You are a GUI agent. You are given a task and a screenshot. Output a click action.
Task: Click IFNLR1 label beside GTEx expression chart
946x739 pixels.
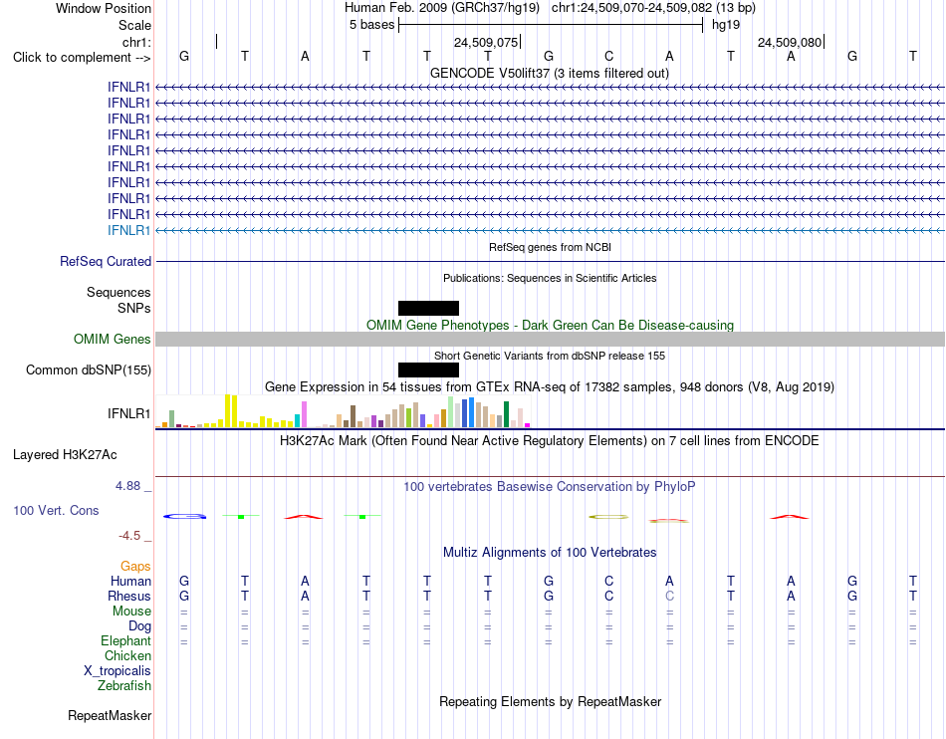128,414
